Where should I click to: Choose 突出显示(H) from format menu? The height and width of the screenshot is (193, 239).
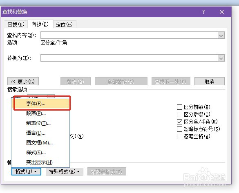pos(40,162)
